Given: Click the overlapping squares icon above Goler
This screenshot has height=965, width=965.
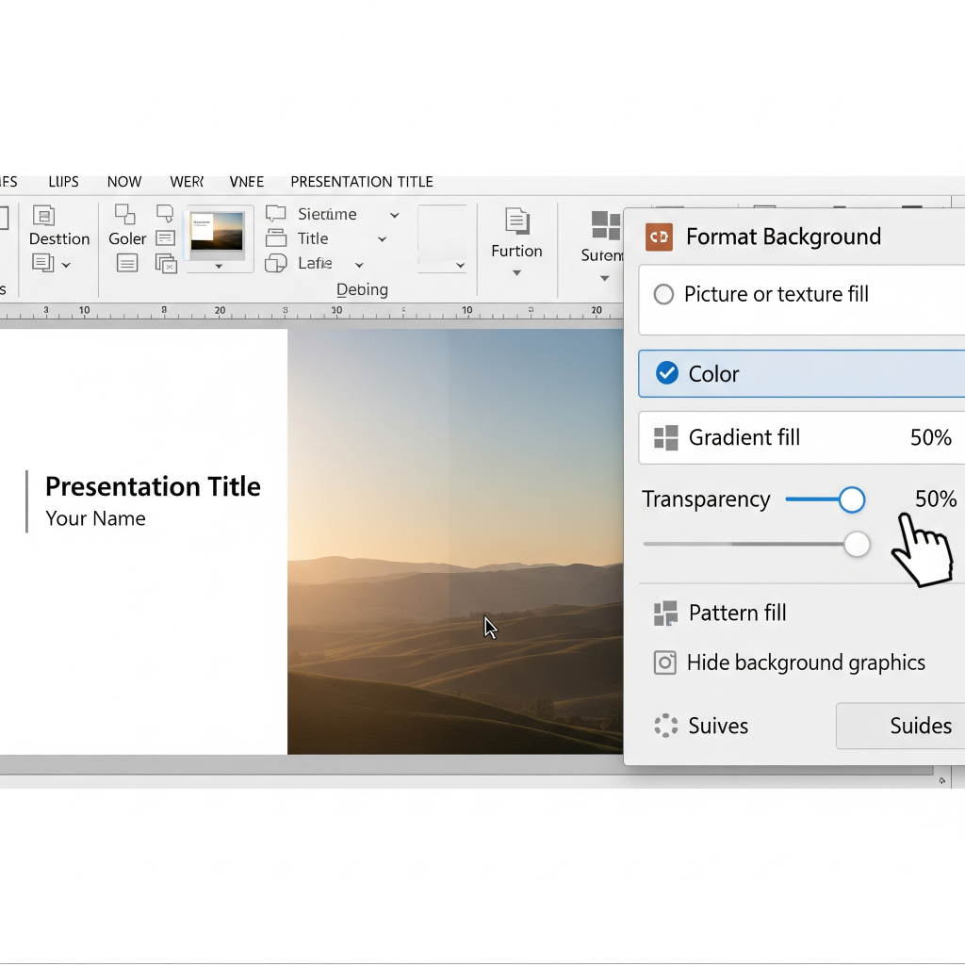Looking at the screenshot, I should click(x=124, y=214).
